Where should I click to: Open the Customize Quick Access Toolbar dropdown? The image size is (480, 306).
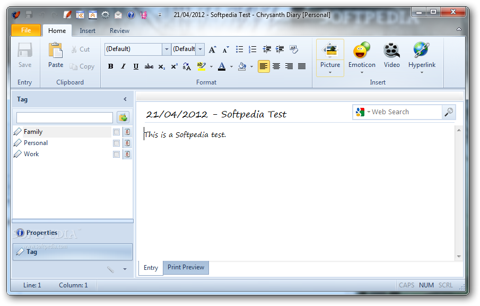pos(160,15)
